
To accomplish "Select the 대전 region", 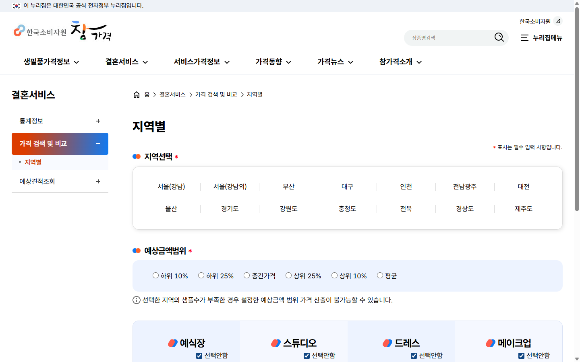I will (x=523, y=187).
